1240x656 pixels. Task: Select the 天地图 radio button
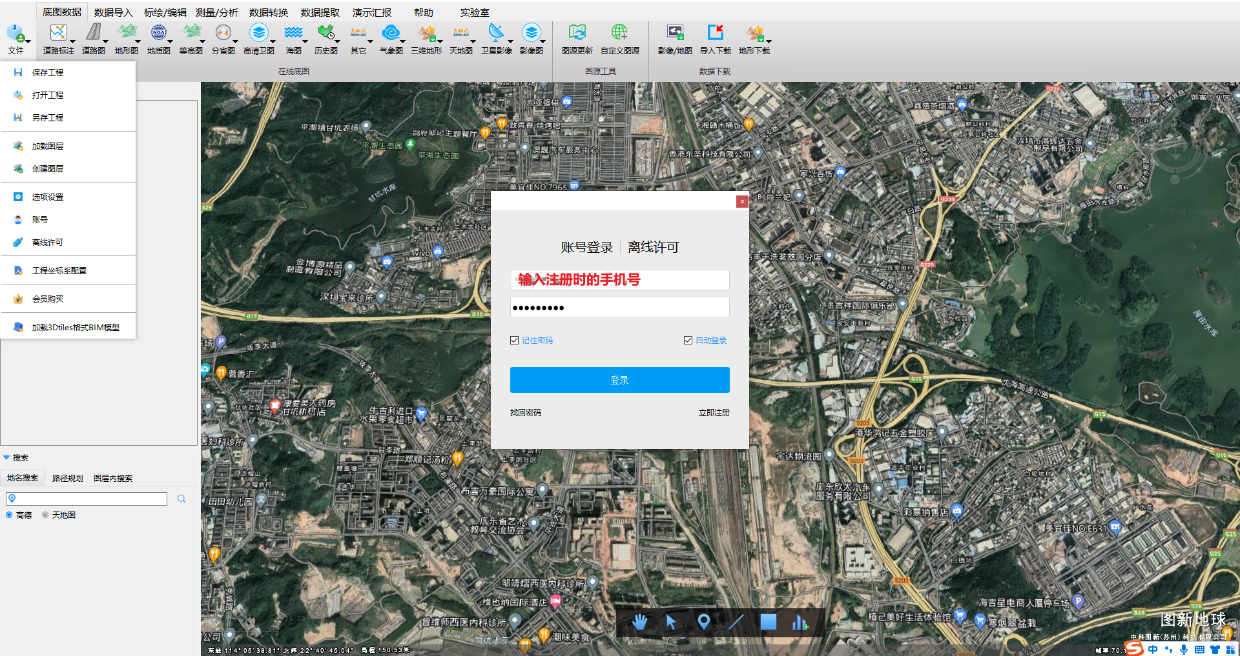45,515
